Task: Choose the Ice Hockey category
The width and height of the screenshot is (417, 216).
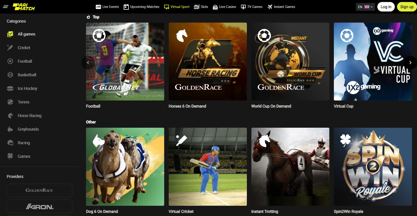Action: [x=28, y=88]
